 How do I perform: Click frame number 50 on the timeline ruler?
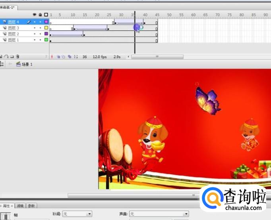pos(169,15)
